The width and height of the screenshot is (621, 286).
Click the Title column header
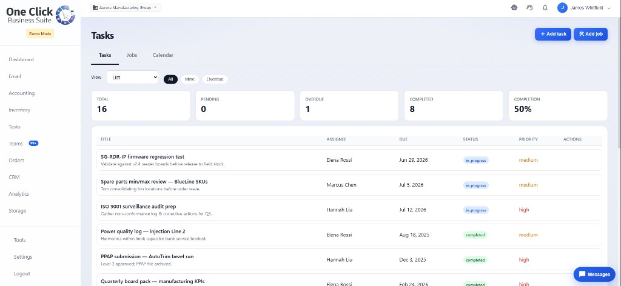pyautogui.click(x=106, y=139)
